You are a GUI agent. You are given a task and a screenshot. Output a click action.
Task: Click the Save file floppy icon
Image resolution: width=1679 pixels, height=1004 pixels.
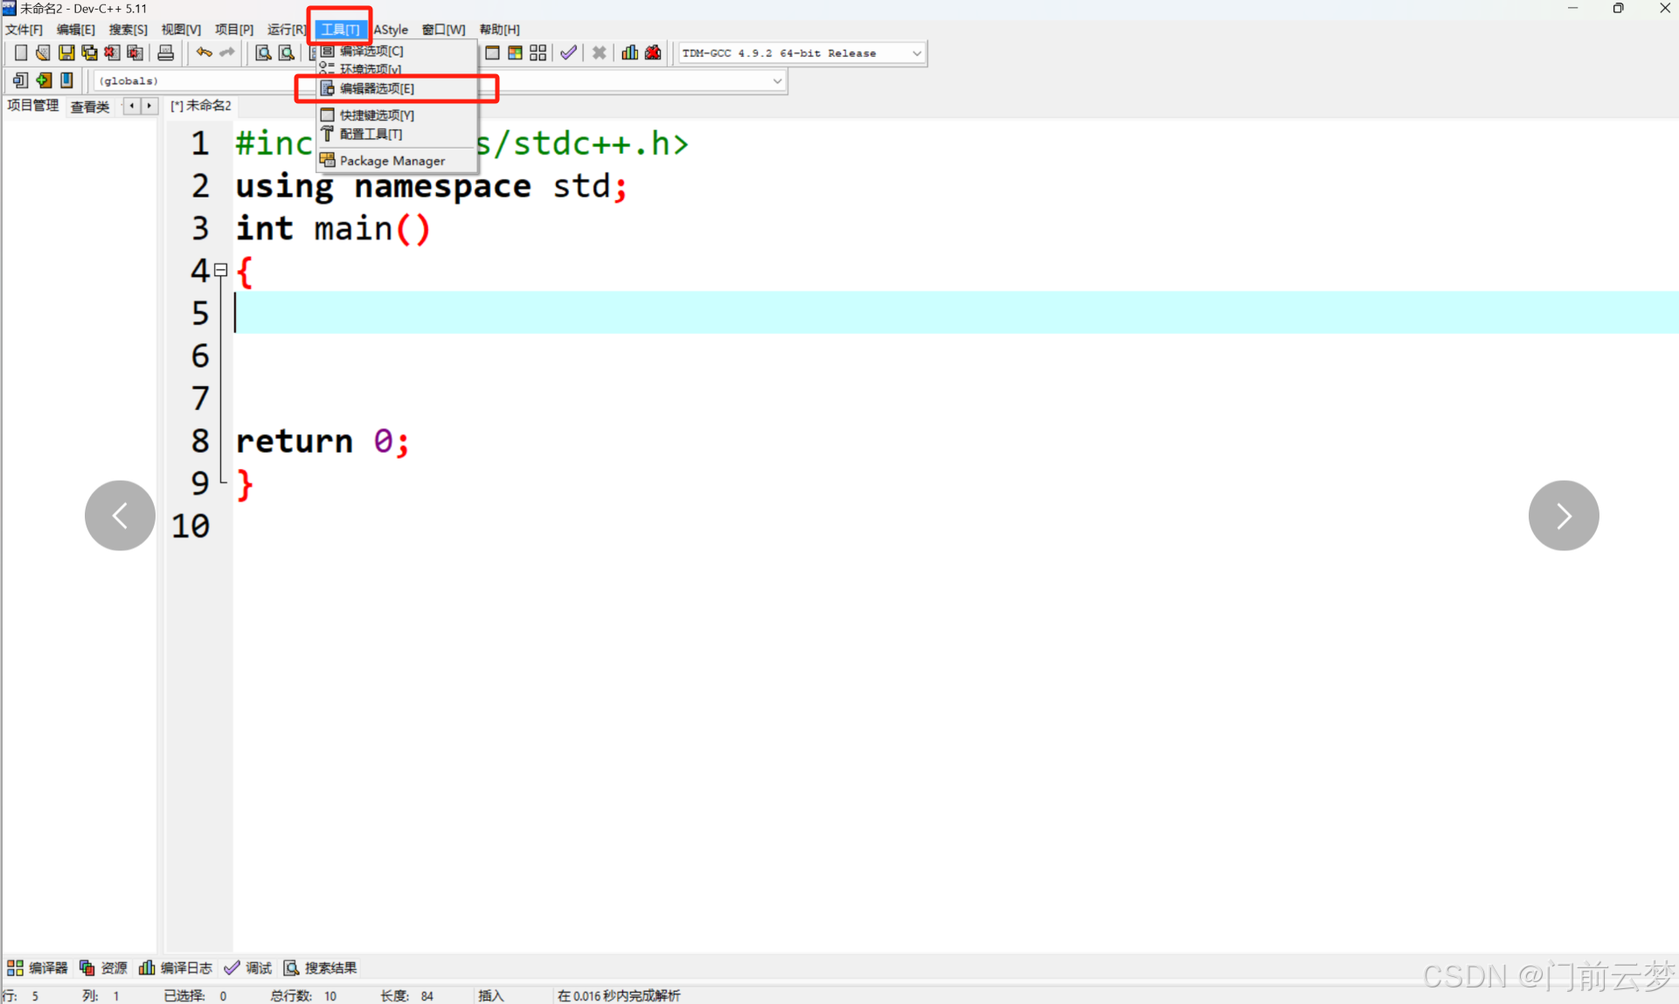pyautogui.click(x=66, y=53)
